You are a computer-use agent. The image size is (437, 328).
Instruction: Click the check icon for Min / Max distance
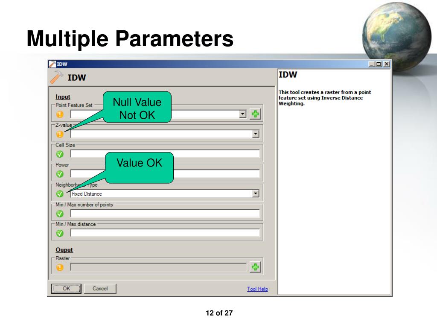coord(60,233)
